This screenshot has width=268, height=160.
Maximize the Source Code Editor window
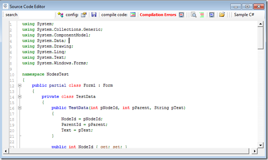(x=247, y=7)
